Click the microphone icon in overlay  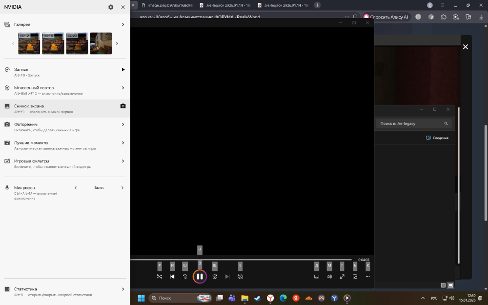(x=7, y=188)
